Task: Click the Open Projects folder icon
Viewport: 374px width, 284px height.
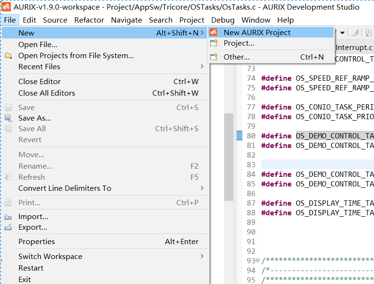Action: coord(8,56)
